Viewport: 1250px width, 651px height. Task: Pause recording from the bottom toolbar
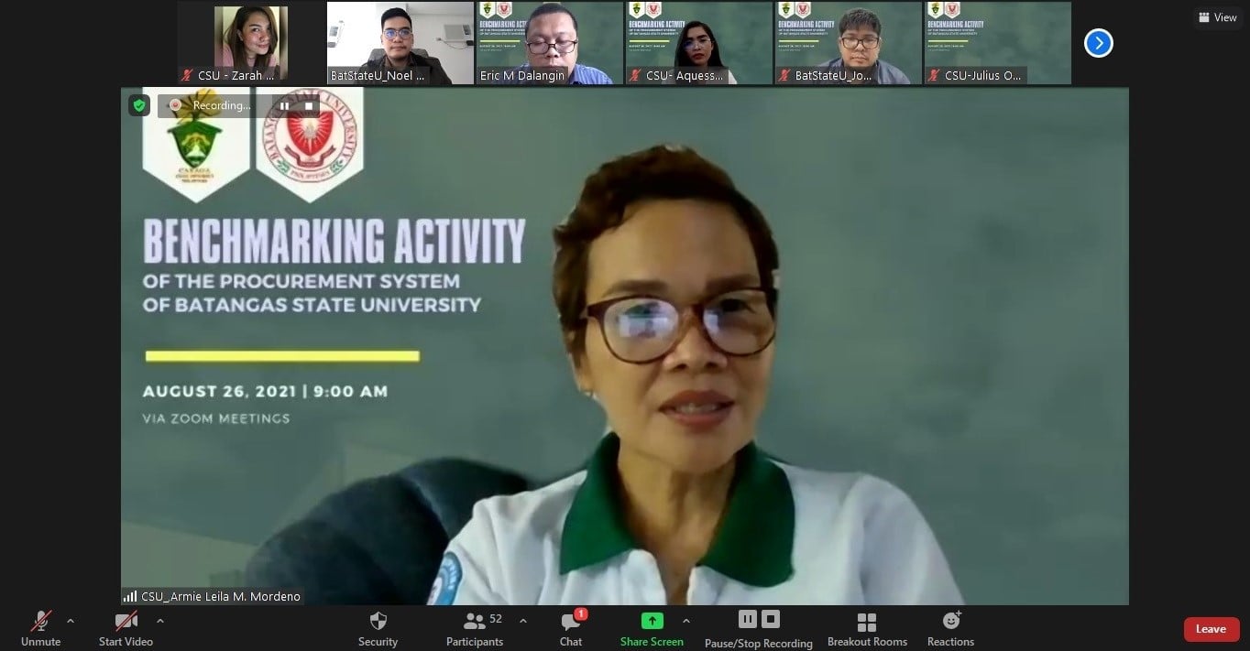click(x=747, y=619)
